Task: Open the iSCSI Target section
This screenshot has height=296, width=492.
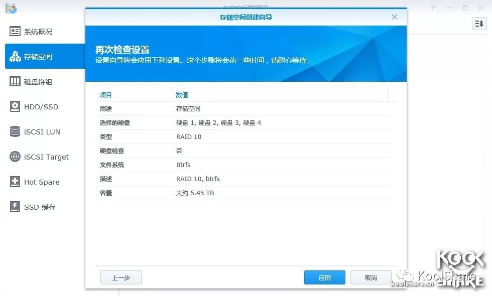Action: [45, 157]
